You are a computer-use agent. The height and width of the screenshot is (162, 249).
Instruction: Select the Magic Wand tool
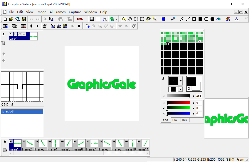click(155, 19)
